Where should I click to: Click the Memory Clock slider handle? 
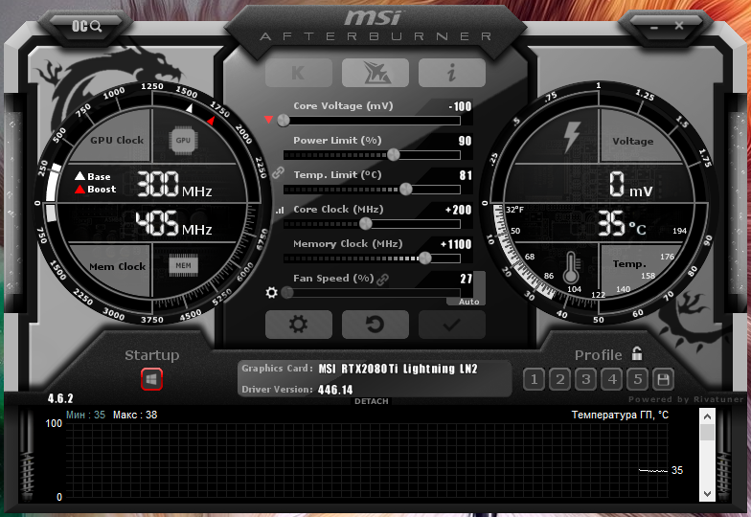point(425,258)
